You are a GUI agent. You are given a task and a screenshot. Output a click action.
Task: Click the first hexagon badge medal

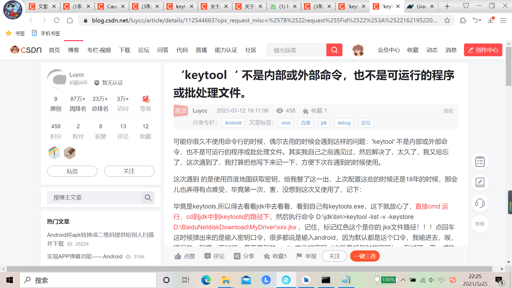click(x=54, y=153)
